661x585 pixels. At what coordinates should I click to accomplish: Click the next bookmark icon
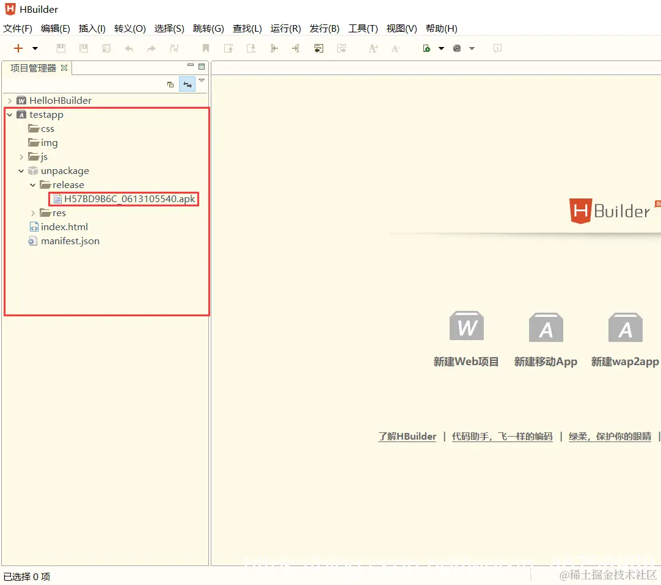point(251,48)
